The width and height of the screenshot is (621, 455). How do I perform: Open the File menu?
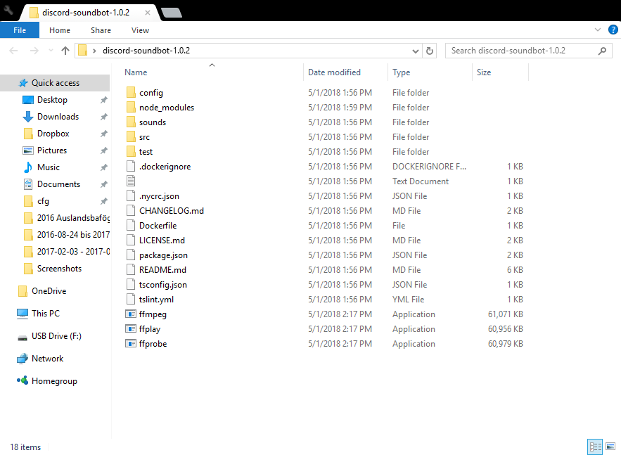point(20,30)
